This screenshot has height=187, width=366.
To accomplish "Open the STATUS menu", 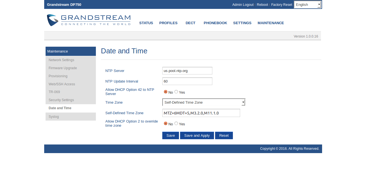I will click(x=146, y=23).
